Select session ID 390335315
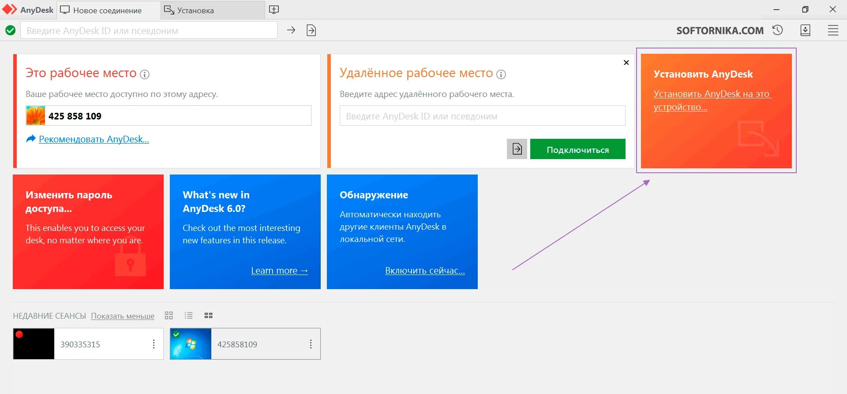Image resolution: width=847 pixels, height=394 pixels. (80, 344)
